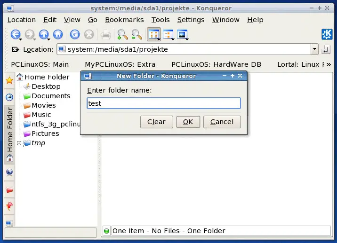Zoom in with the magnifier plus icon
Image resolution: width=337 pixels, height=243 pixels.
tap(122, 34)
